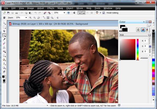This screenshot has width=157, height=109.
Task: Click inside the red color picker square
Action: [x=128, y=49]
